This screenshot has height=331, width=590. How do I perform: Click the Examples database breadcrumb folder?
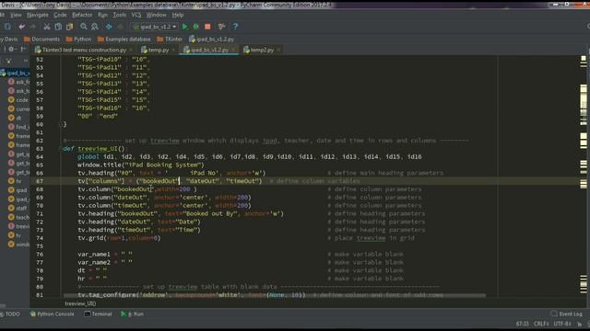124,39
